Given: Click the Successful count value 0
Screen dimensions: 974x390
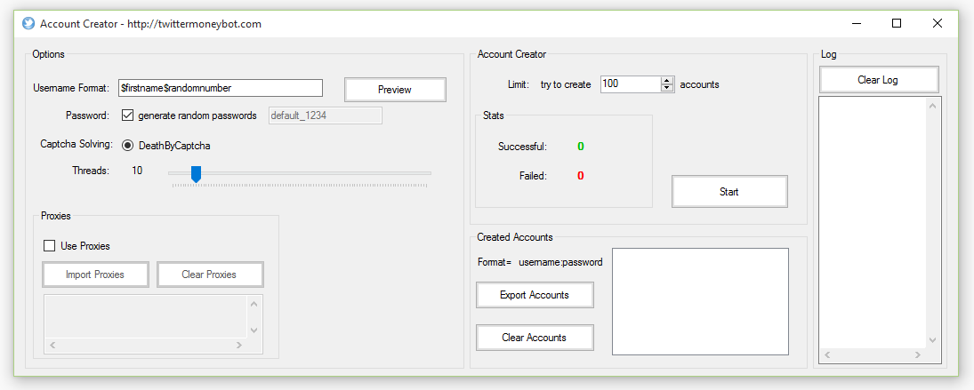Looking at the screenshot, I should point(581,147).
